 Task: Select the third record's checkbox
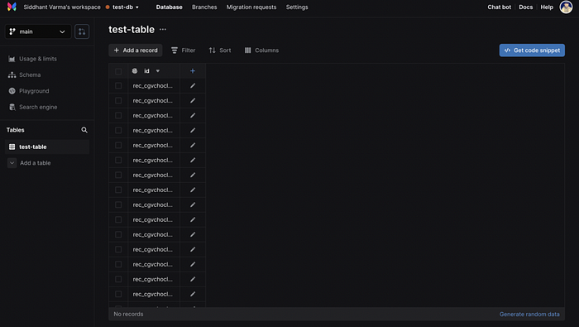point(118,116)
